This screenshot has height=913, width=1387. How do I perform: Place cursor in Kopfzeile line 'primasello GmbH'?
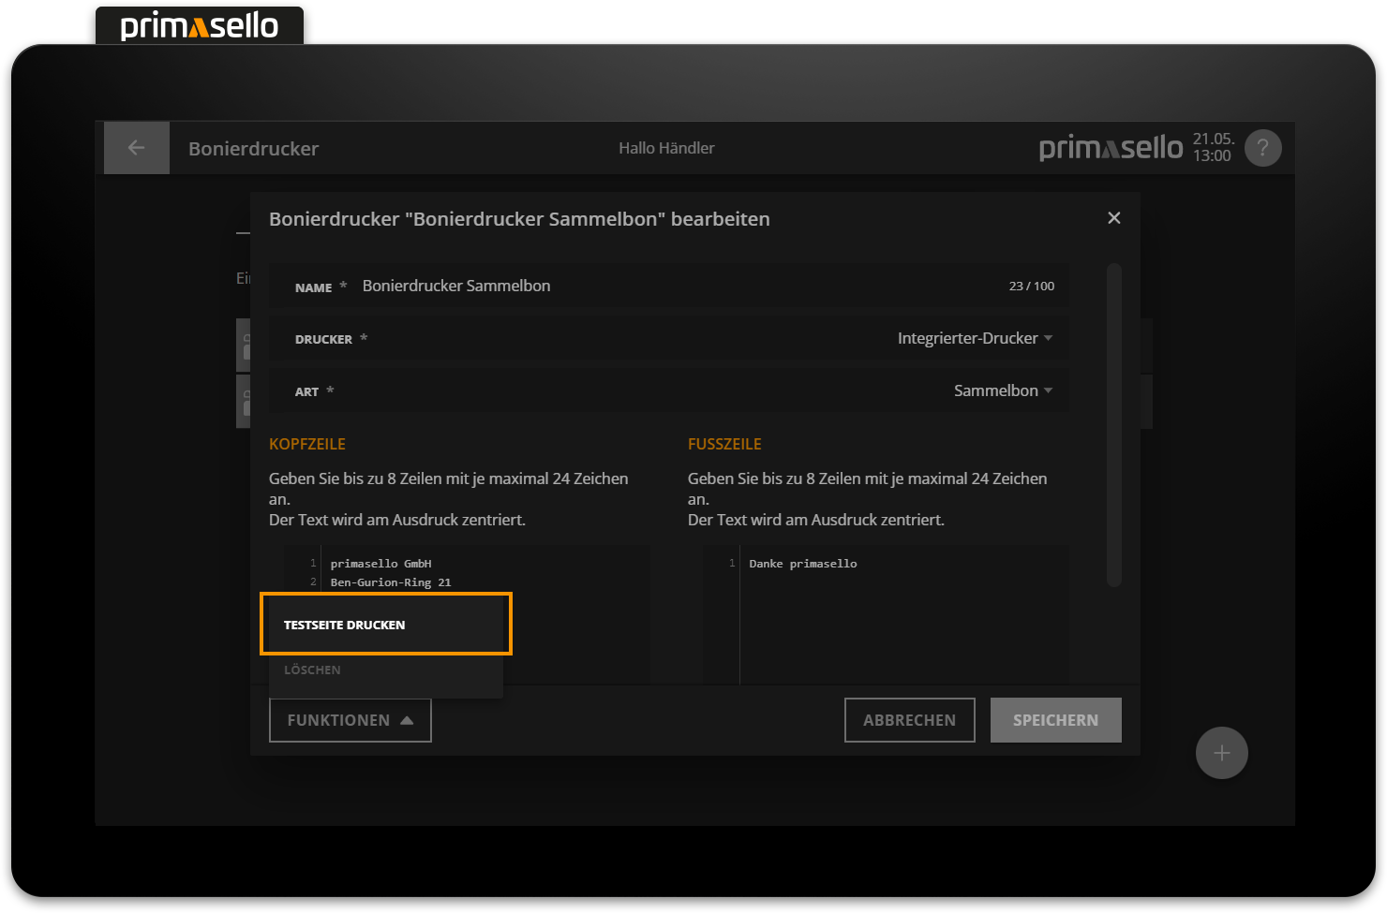[381, 564]
